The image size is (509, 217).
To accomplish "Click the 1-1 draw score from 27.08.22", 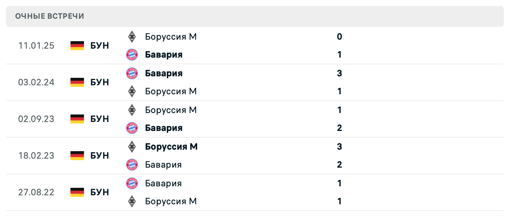I will [x=339, y=192].
